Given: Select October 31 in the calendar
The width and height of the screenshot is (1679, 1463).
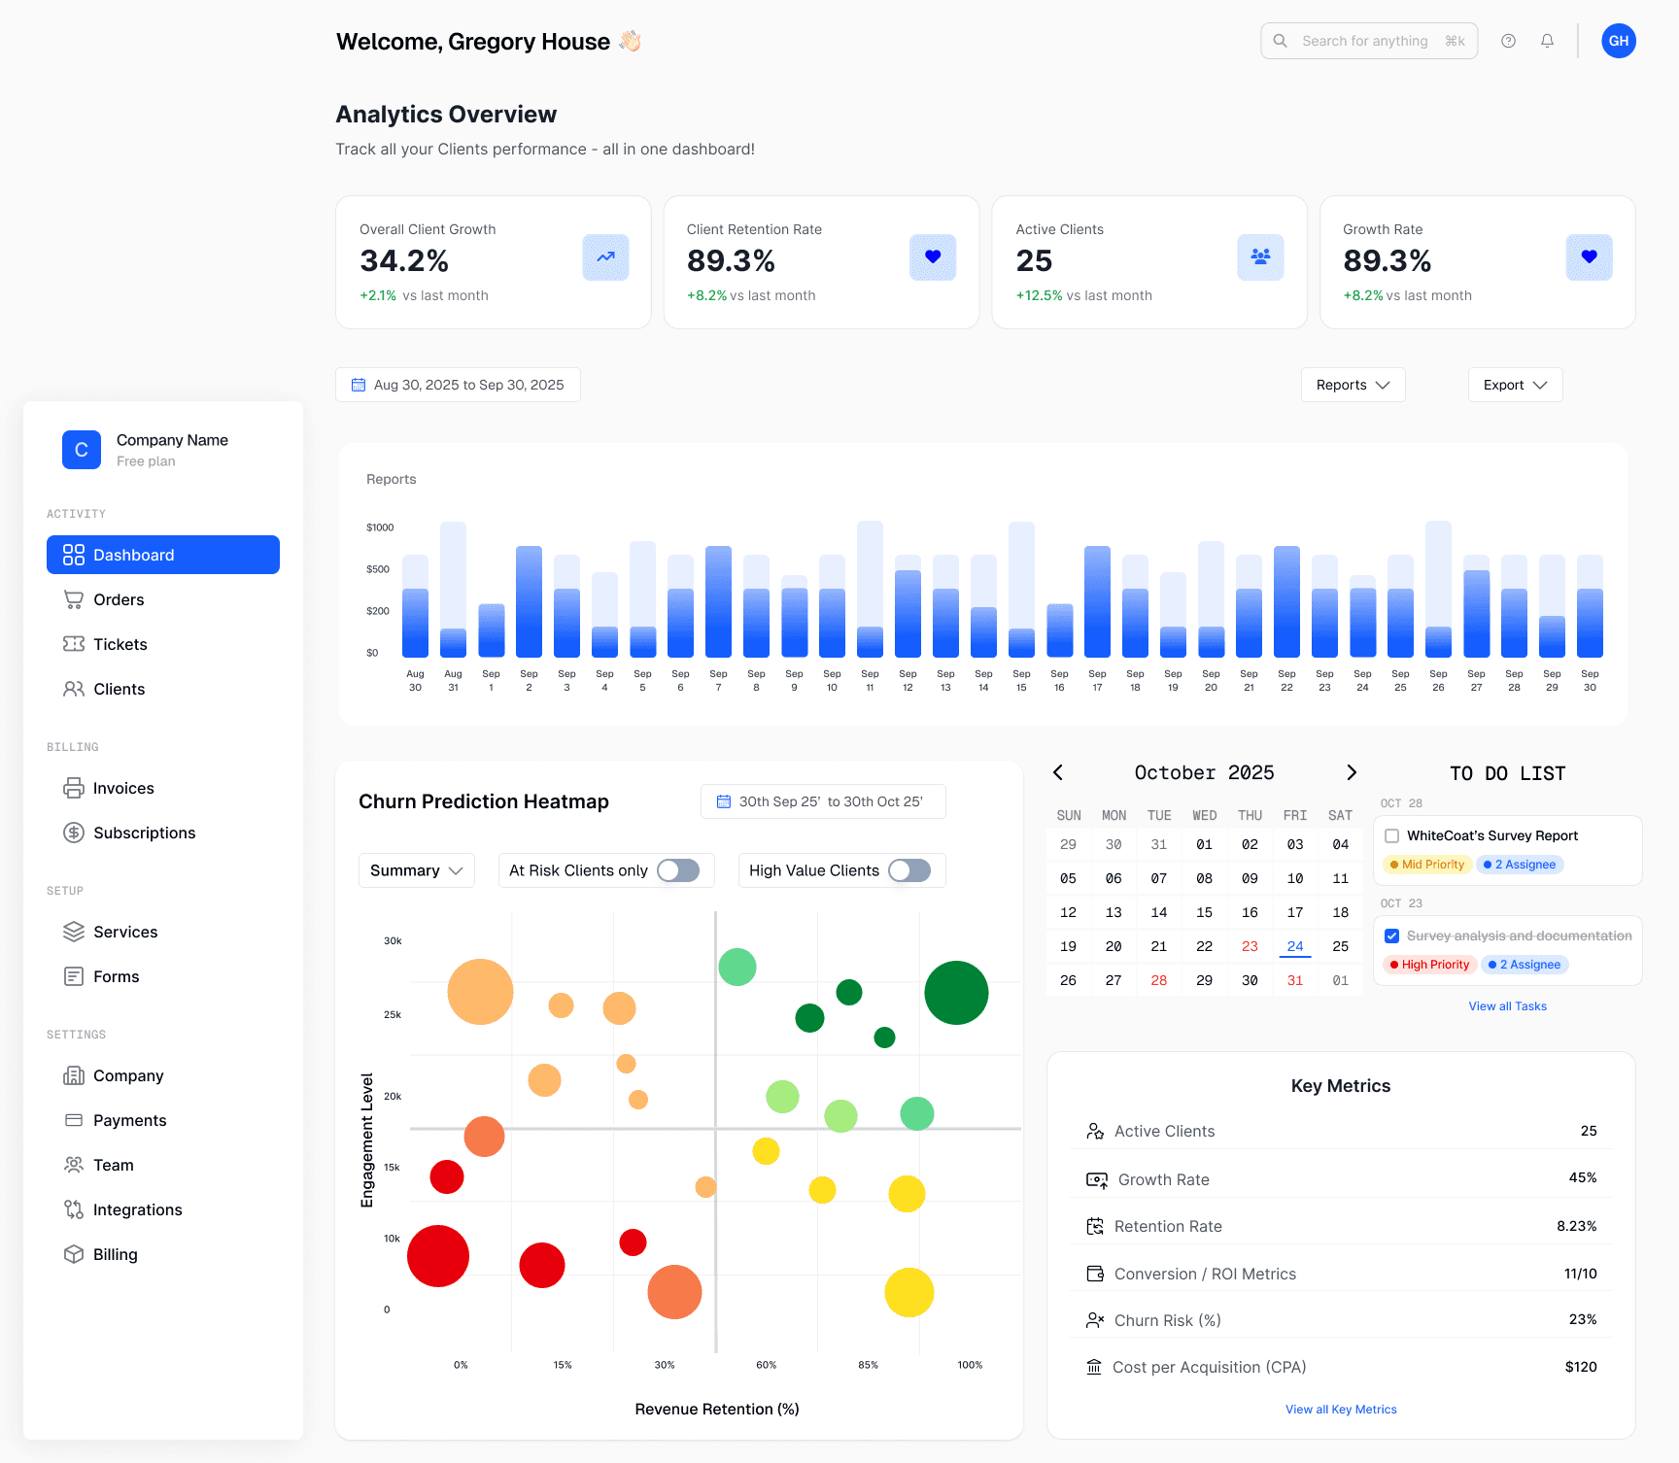Looking at the screenshot, I should 1295,980.
